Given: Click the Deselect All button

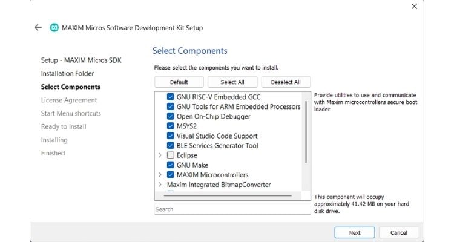Looking at the screenshot, I should pos(286,82).
